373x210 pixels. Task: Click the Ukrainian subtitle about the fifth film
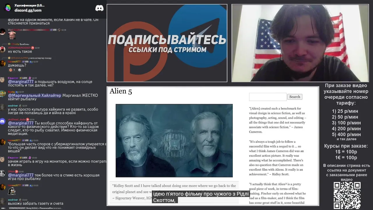click(x=201, y=197)
